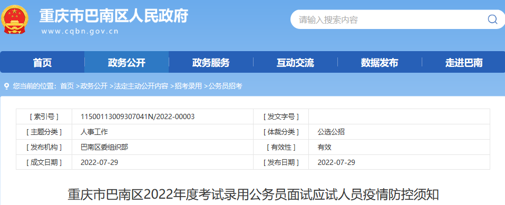Click the [ 发布日期 ] label cell
The height and width of the screenshot is (205, 505).
[x=281, y=162]
